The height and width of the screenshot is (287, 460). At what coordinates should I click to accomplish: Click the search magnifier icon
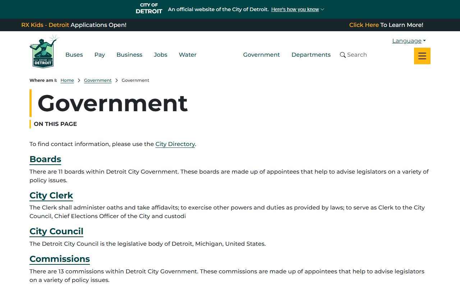coord(343,55)
